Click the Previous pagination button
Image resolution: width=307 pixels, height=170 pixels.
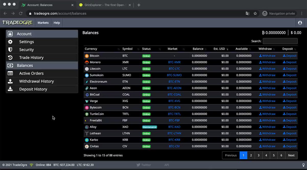pyautogui.click(x=231, y=155)
